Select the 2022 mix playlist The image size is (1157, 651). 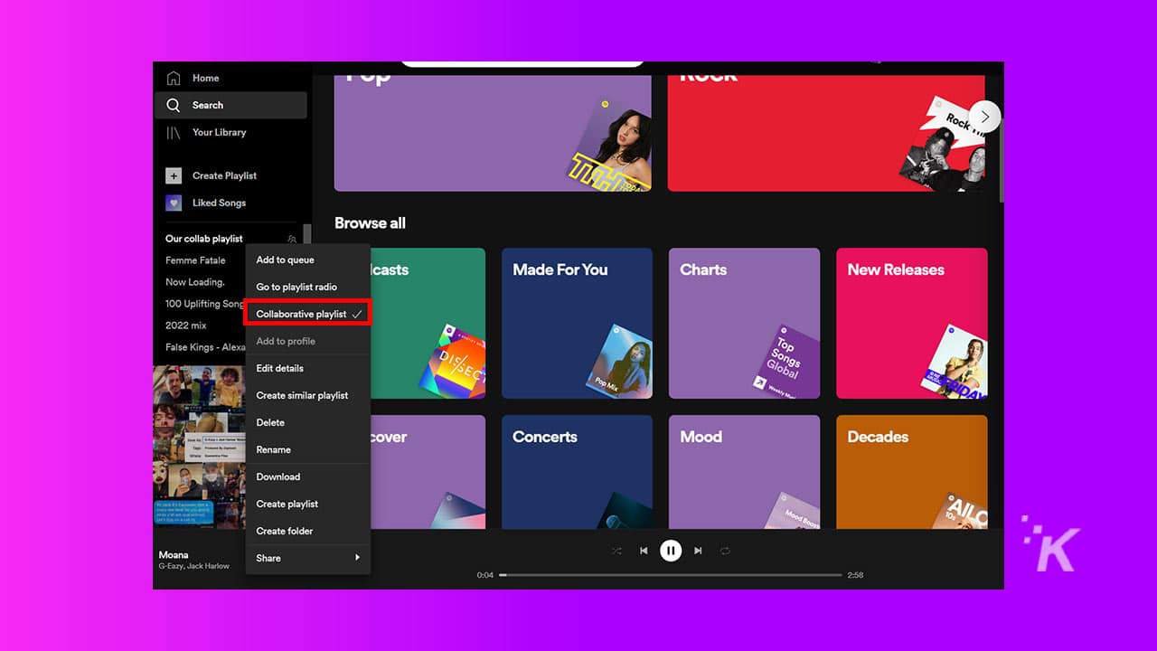(186, 325)
